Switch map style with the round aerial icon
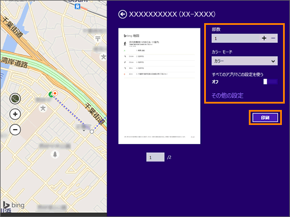Viewport: 290px width, 217px height. [x=15, y=99]
